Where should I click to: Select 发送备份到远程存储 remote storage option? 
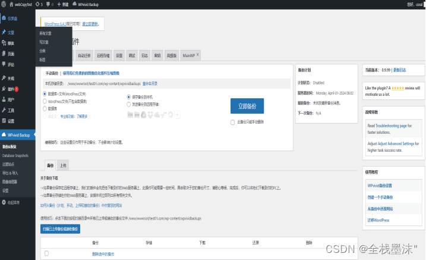click(129, 104)
